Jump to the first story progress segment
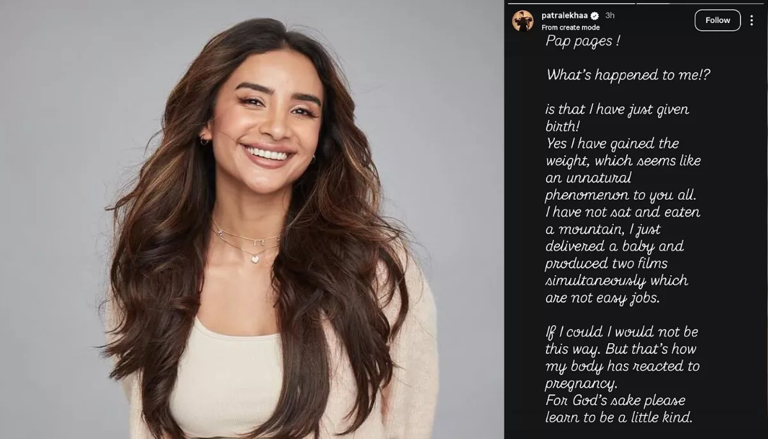The height and width of the screenshot is (439, 768). (572, 3)
